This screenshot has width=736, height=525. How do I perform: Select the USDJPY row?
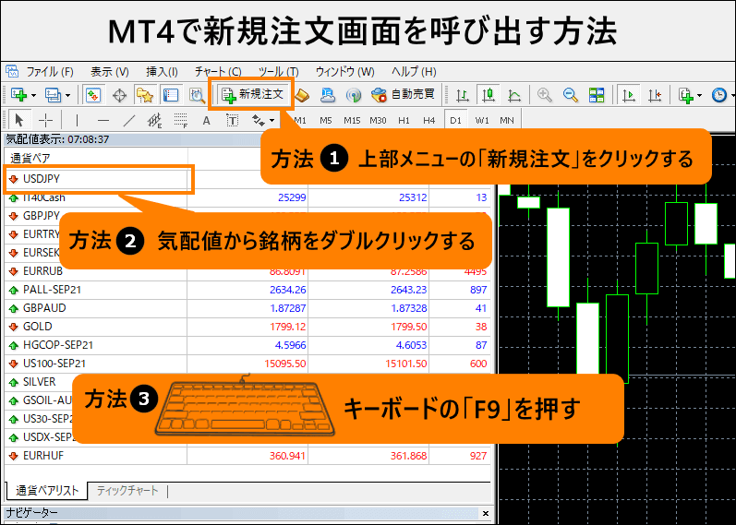[99, 179]
